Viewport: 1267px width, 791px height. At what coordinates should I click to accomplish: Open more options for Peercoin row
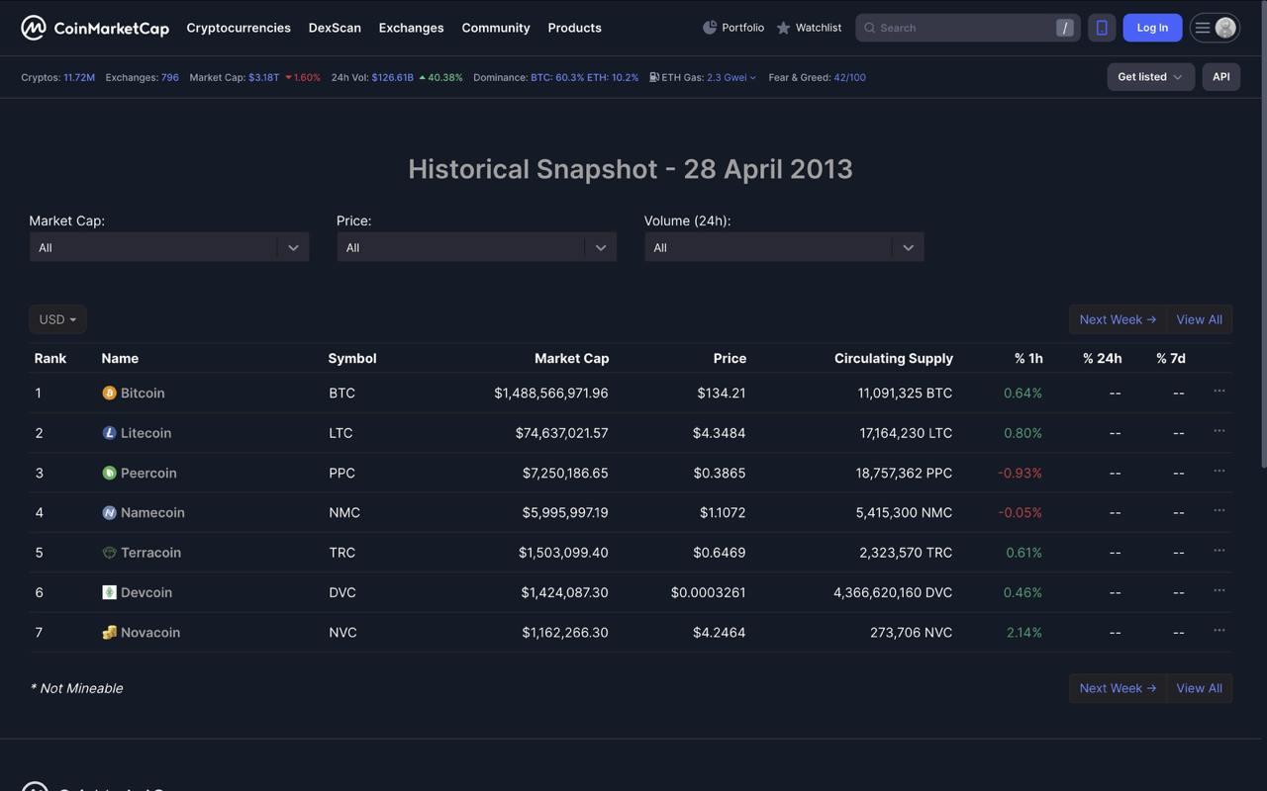tap(1219, 471)
